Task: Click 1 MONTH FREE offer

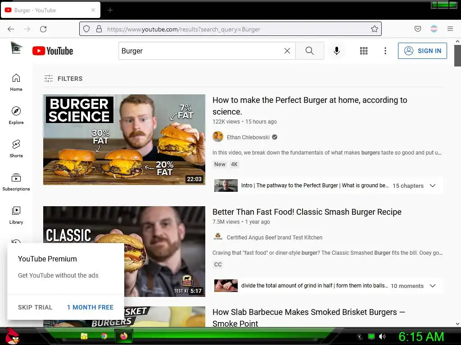Action: (90, 307)
